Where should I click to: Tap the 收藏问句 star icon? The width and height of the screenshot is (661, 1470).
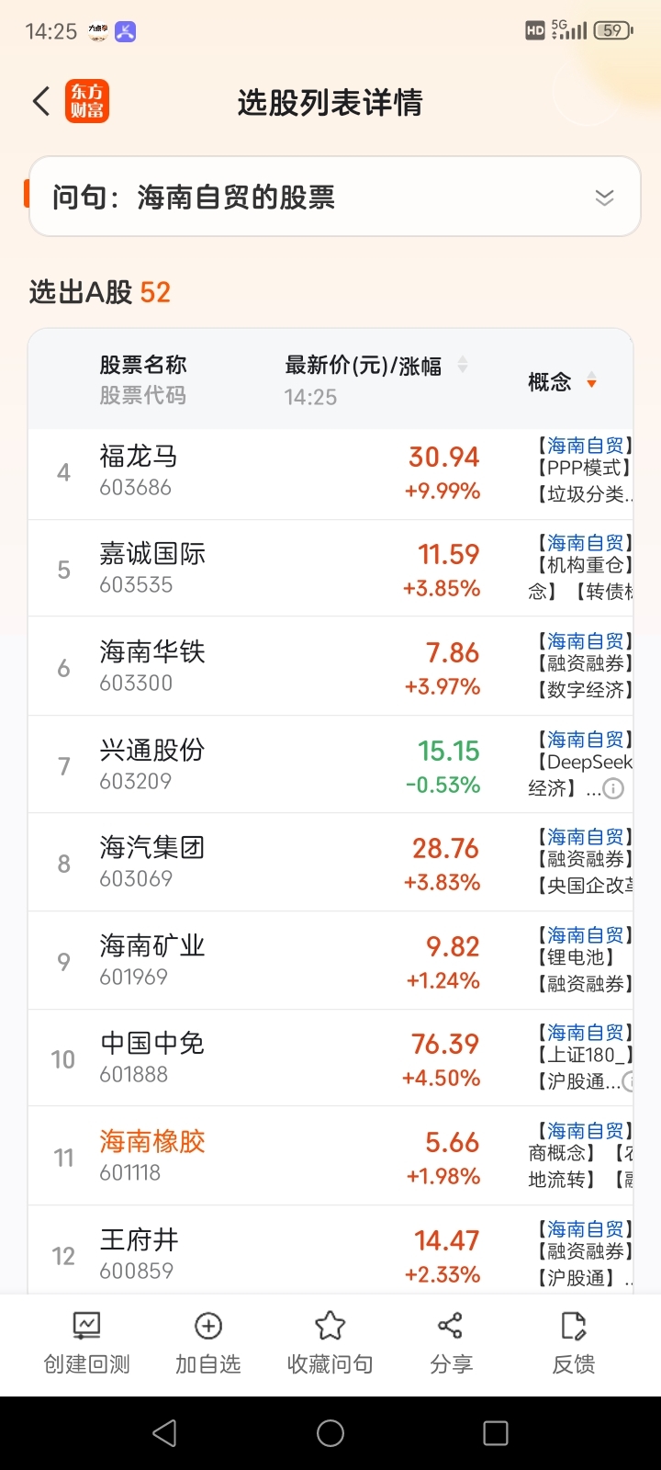tap(330, 1326)
